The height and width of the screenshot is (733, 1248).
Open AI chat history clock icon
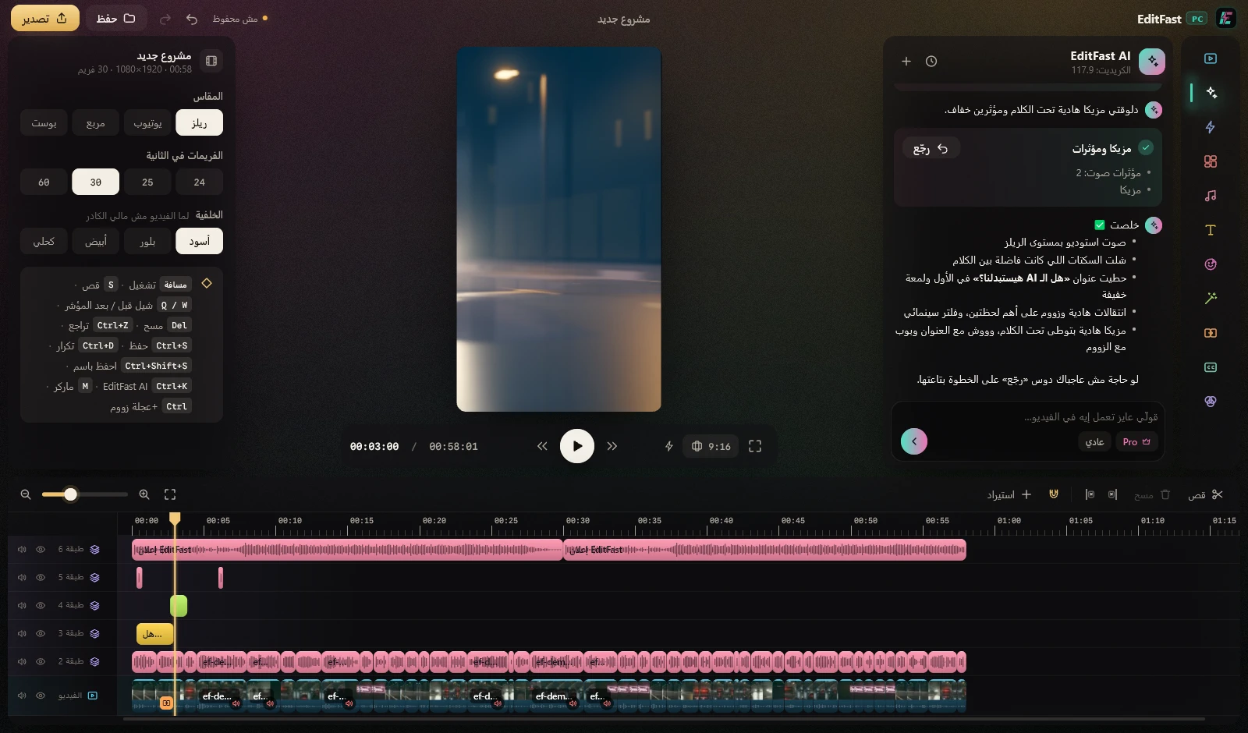pos(931,61)
